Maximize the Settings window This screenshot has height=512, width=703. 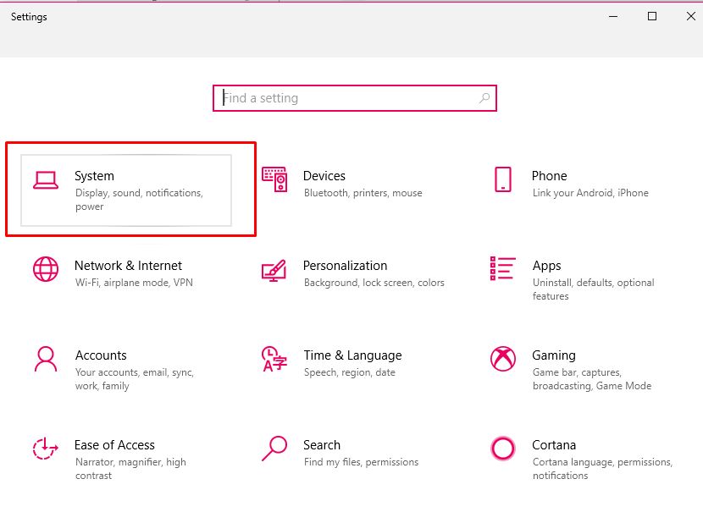tap(652, 17)
